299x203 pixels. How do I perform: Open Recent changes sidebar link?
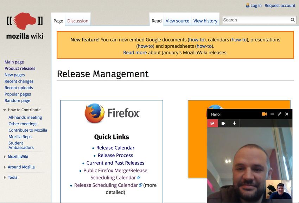pos(19,81)
